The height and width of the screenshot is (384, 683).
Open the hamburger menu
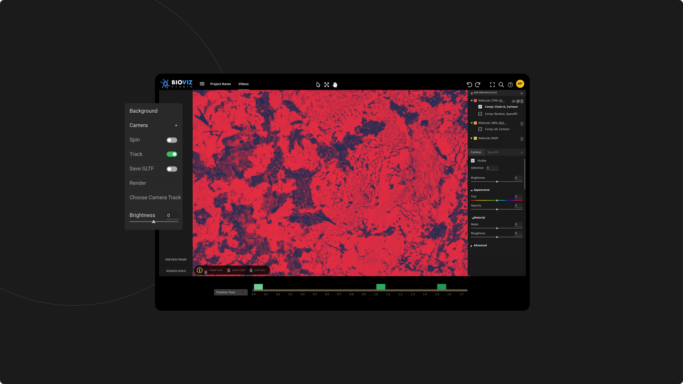(x=202, y=84)
